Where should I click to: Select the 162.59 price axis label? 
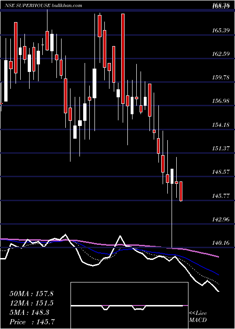click(x=220, y=54)
